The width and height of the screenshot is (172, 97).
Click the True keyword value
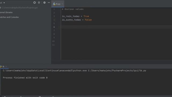pyautogui.click(x=86, y=16)
